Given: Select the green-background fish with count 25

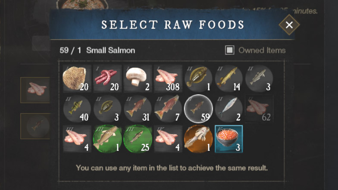Looking at the screenshot, I should (x=138, y=139).
